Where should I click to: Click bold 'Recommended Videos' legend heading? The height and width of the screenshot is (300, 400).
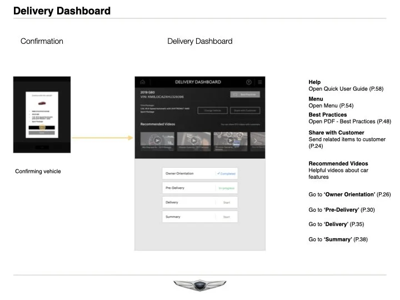click(x=338, y=163)
